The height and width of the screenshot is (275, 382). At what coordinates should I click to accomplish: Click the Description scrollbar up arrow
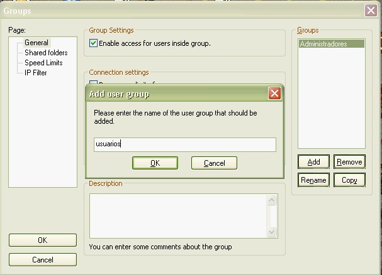[272, 200]
